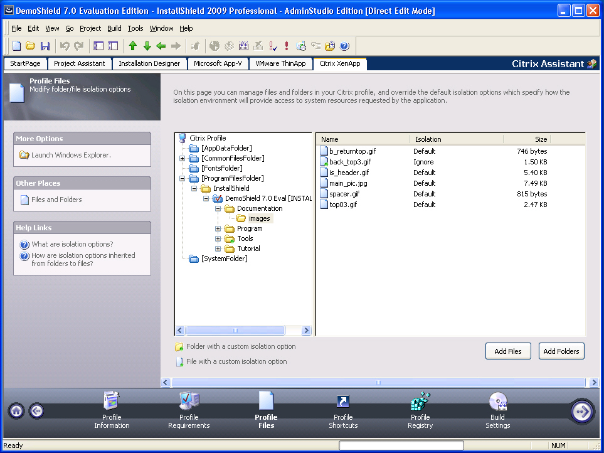The width and height of the screenshot is (604, 453).
Task: Click the green up arrow toolbar icon
Action: 132,46
